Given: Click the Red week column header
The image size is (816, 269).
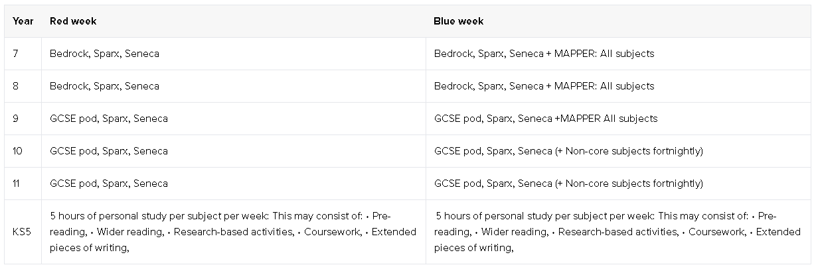Looking at the screenshot, I should click(x=73, y=21).
